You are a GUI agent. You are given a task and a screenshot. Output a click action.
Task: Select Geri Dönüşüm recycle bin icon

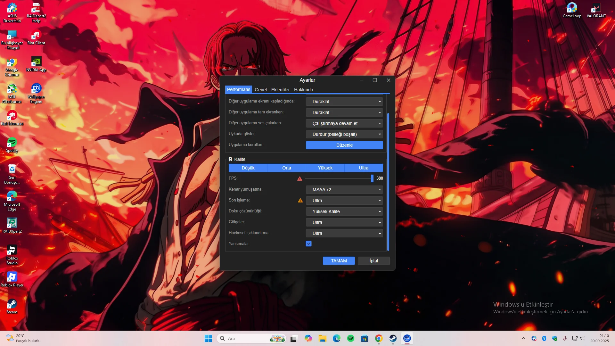[x=12, y=174]
